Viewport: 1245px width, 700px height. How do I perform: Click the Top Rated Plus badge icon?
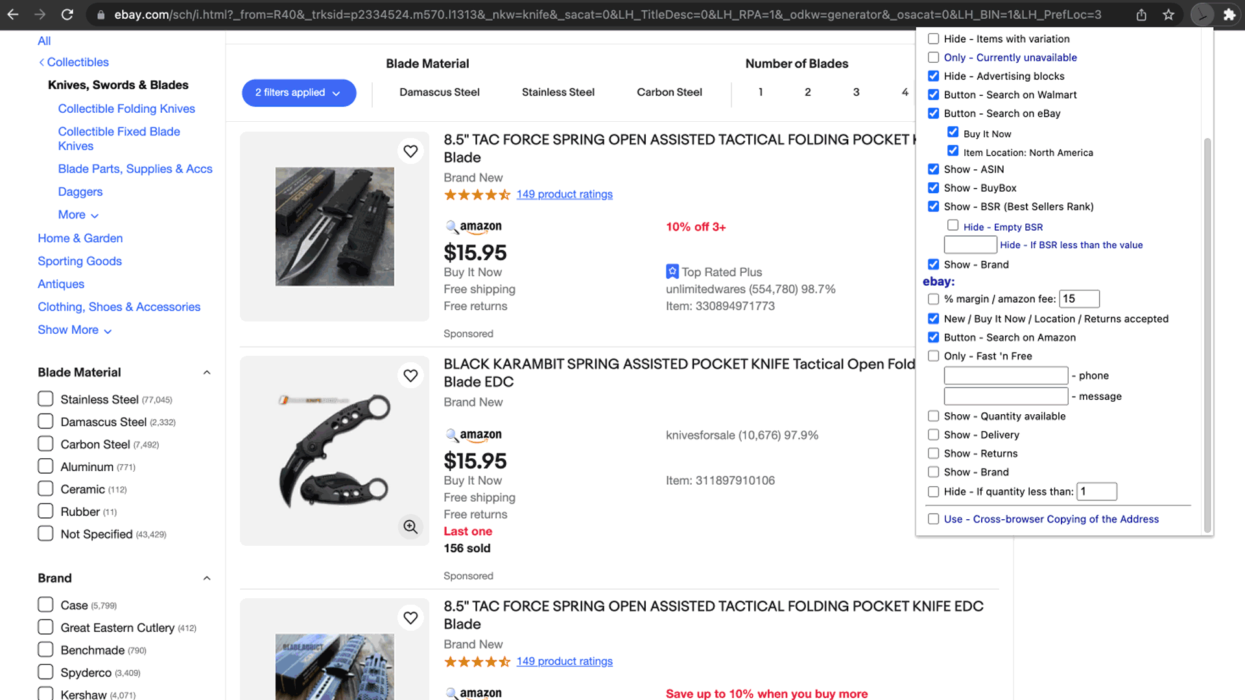point(672,272)
